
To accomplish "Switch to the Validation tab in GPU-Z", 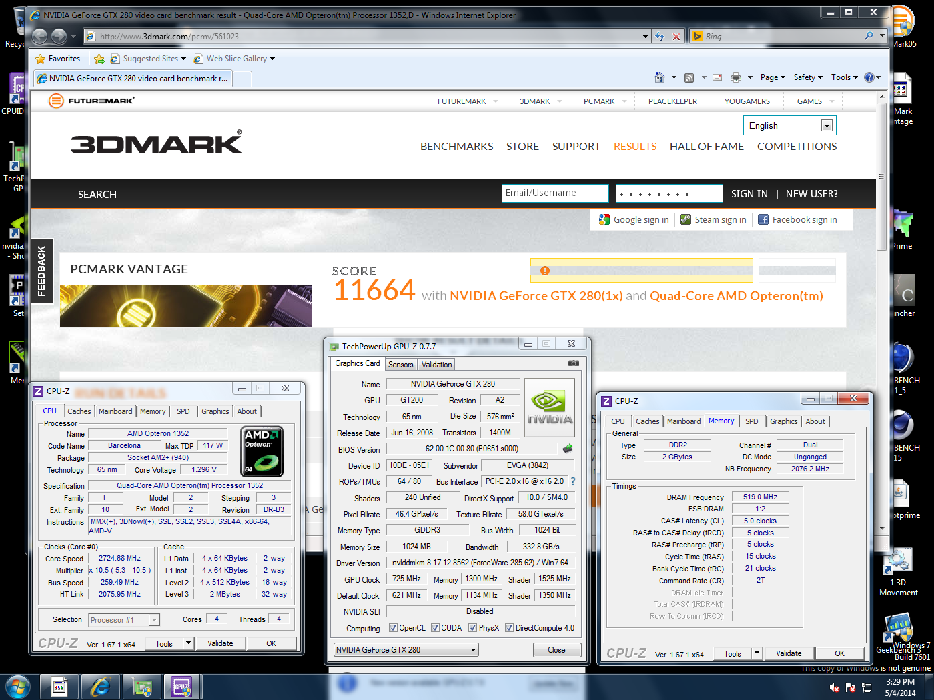I will [437, 365].
